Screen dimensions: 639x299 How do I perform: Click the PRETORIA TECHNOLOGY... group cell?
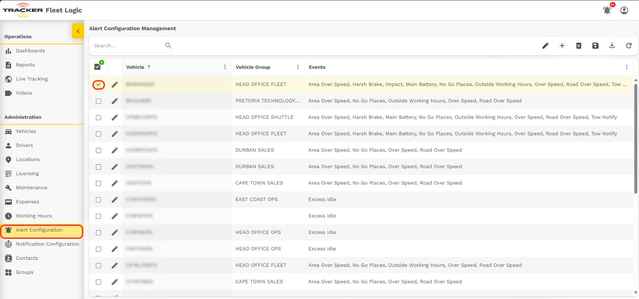tap(267, 101)
